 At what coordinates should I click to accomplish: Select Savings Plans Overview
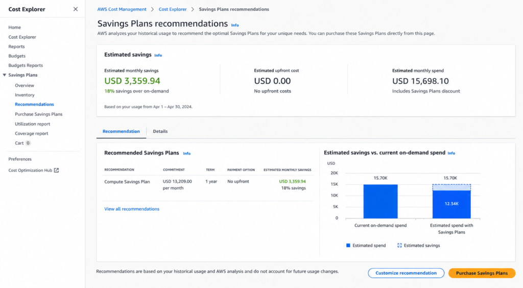(x=25, y=85)
